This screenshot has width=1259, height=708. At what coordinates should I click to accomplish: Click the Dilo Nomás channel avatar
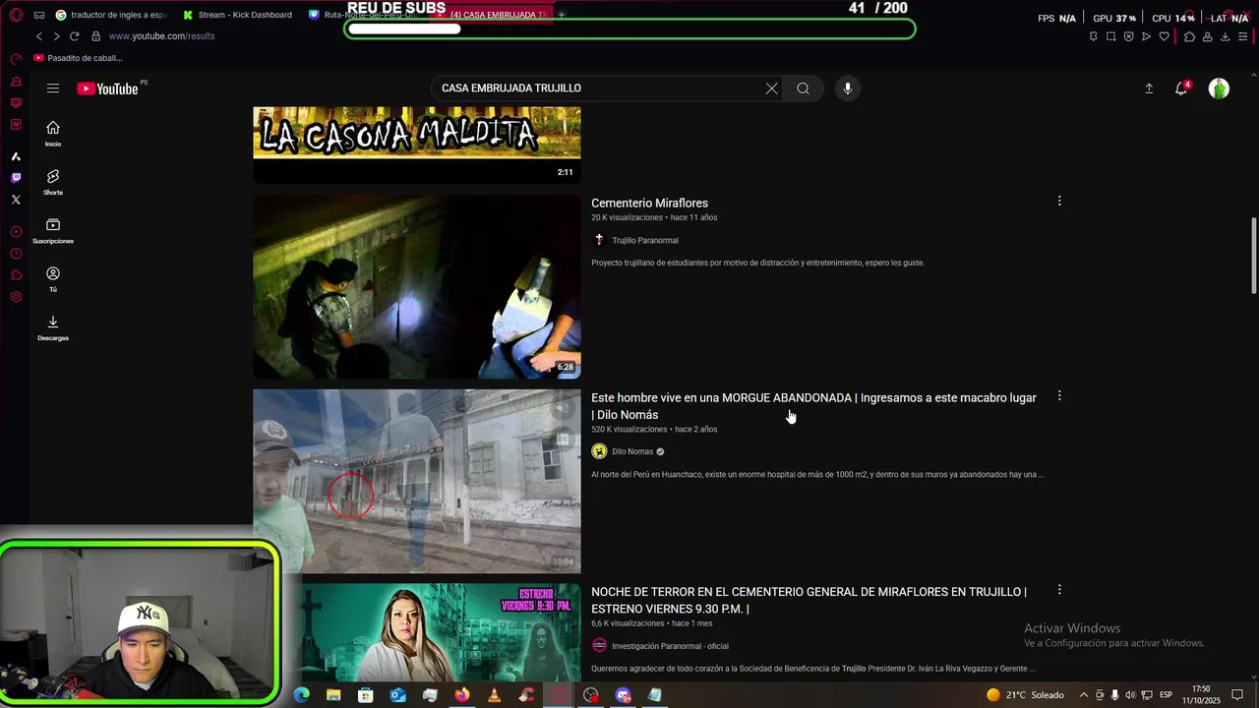pyautogui.click(x=599, y=451)
